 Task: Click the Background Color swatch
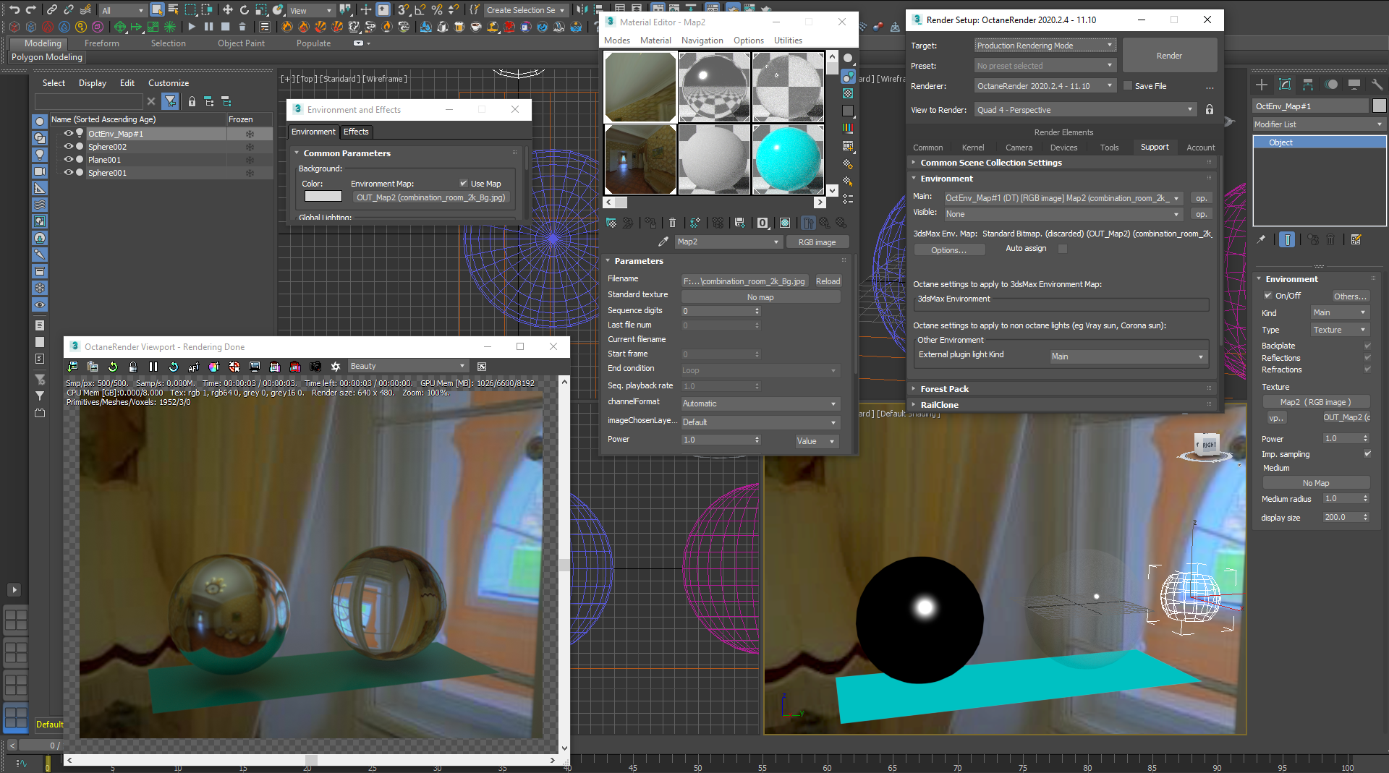(x=323, y=197)
